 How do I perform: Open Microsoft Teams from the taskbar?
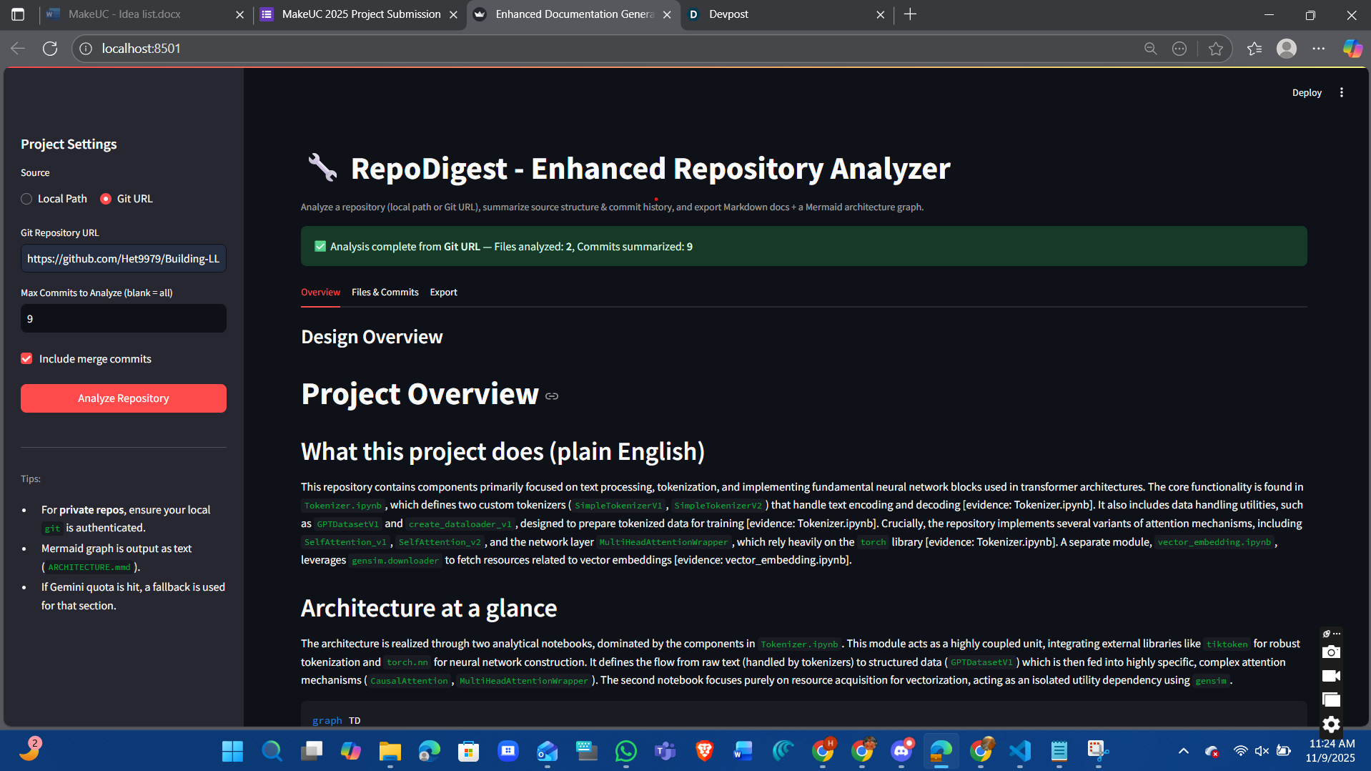[665, 751]
